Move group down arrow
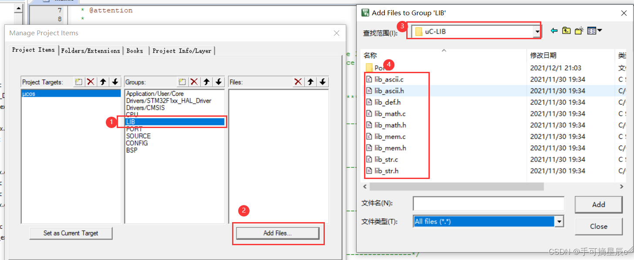The height and width of the screenshot is (260, 634). [x=219, y=82]
